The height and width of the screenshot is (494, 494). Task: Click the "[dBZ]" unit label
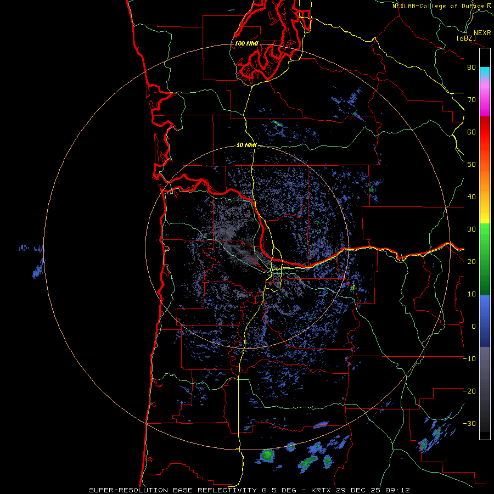click(466, 38)
